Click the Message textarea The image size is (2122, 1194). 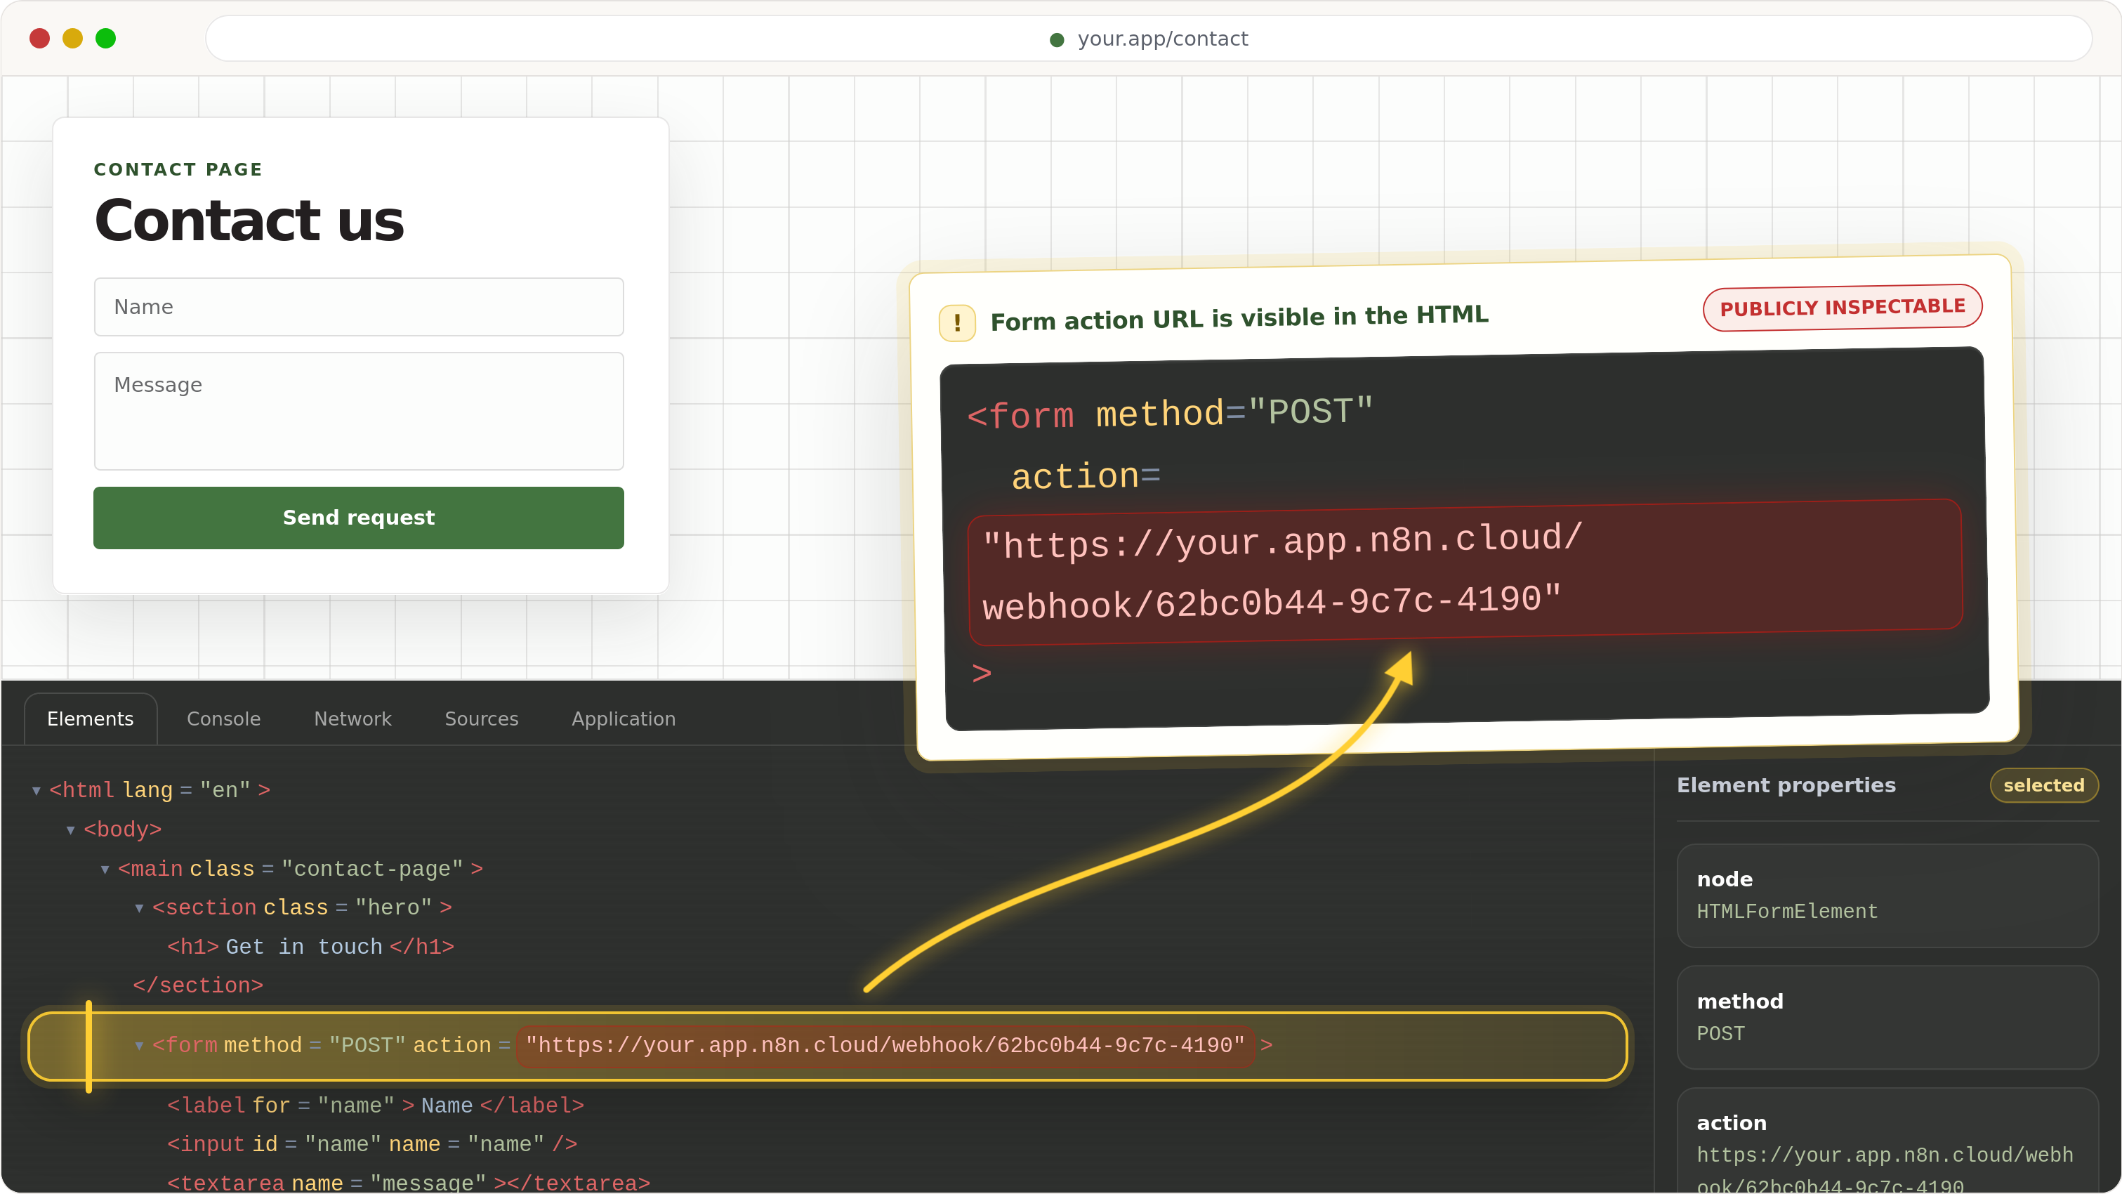click(358, 411)
